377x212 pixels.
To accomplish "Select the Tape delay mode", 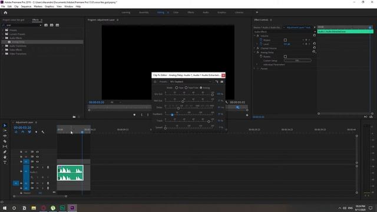I will click(x=177, y=88).
